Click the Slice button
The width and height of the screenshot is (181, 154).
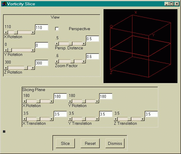click(x=65, y=143)
